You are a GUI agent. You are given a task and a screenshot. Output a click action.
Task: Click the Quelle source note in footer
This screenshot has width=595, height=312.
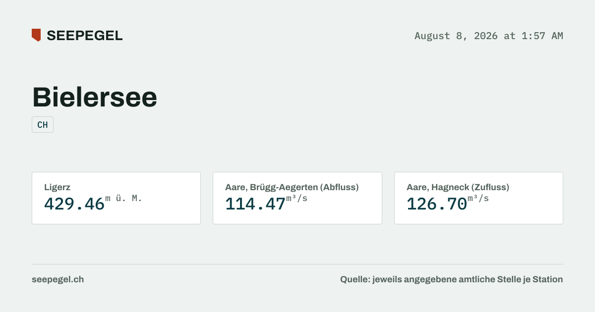(x=451, y=279)
